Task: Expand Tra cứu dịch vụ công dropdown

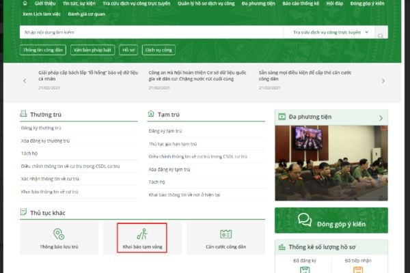Action: tap(331, 32)
